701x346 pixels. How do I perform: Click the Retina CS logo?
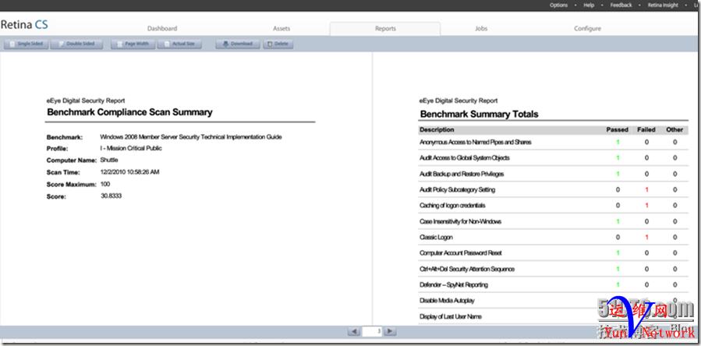pos(24,25)
